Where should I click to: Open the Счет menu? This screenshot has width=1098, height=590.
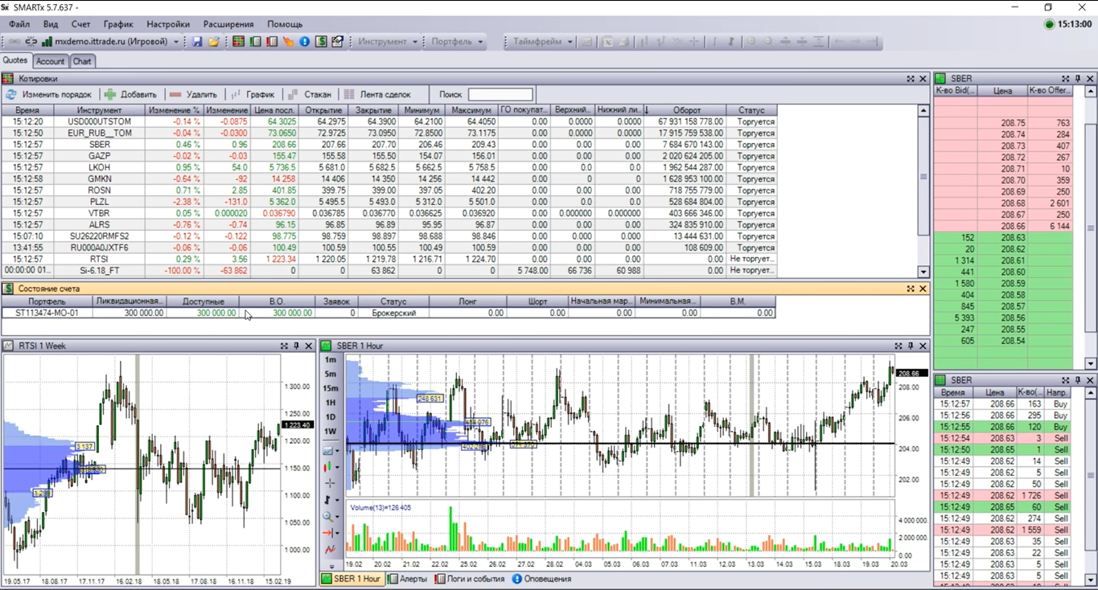point(80,24)
